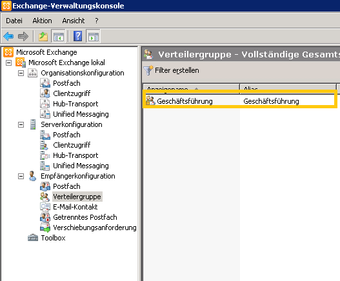Click the Microsoft Exchange root node icon
The image size is (340, 281).
(8, 52)
